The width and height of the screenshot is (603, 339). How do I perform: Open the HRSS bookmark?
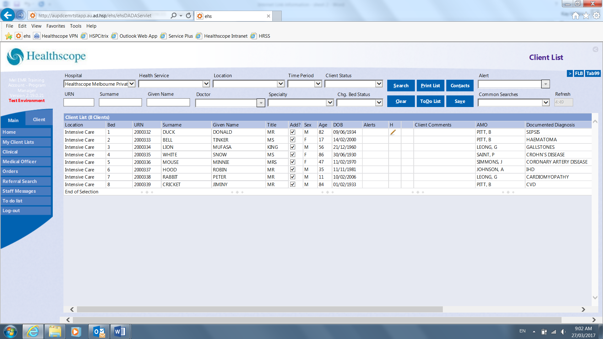(260, 36)
